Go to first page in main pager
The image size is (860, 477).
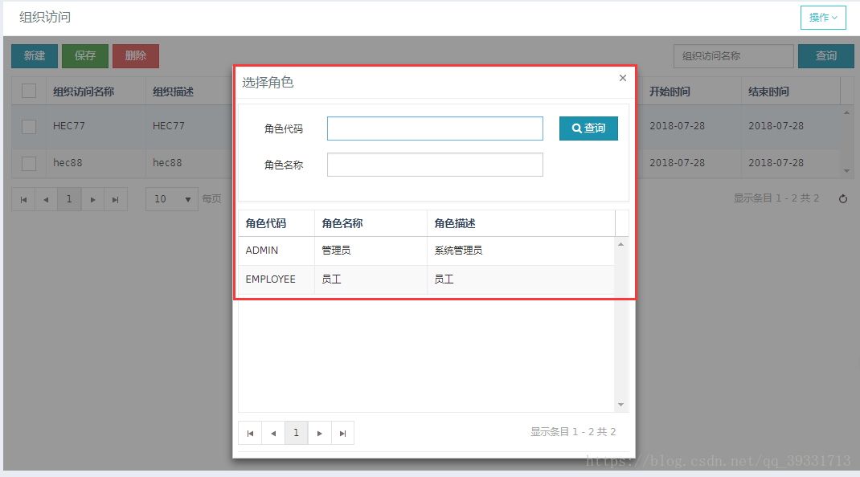[x=23, y=200]
